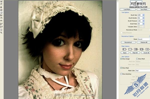150x99 pixels.
Task: Select the Bloat tool
Action: click(x=1, y=12)
